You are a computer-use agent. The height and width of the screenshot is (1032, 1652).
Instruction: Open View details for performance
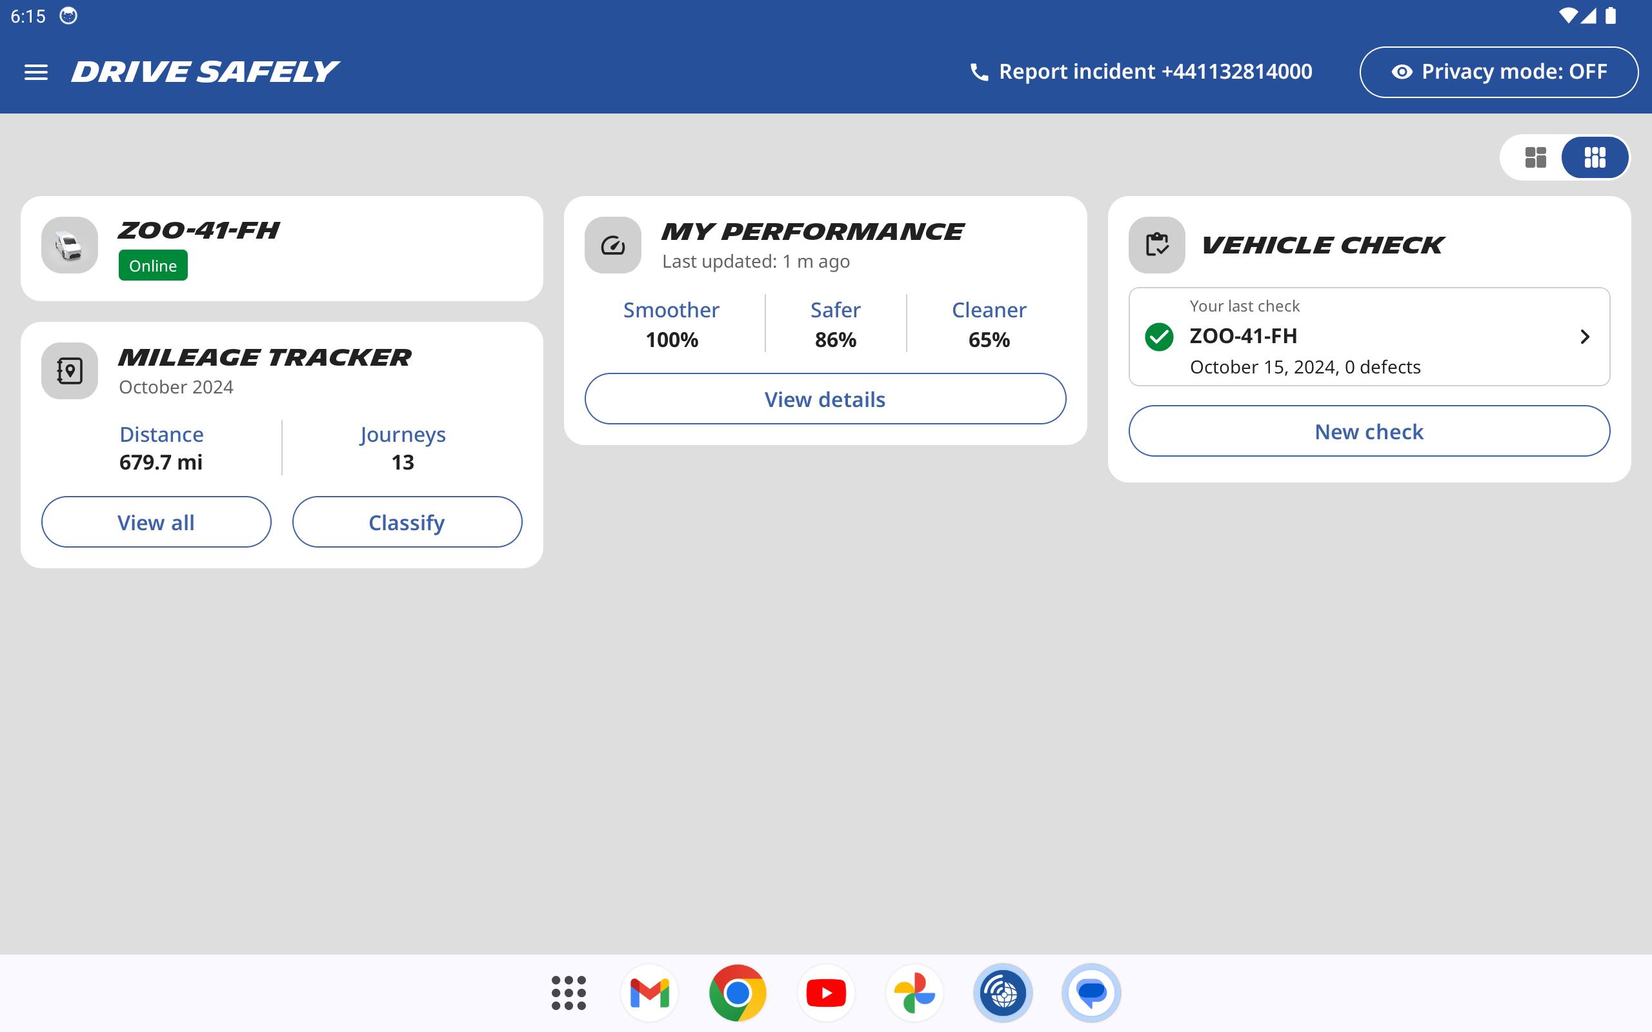[x=825, y=399]
